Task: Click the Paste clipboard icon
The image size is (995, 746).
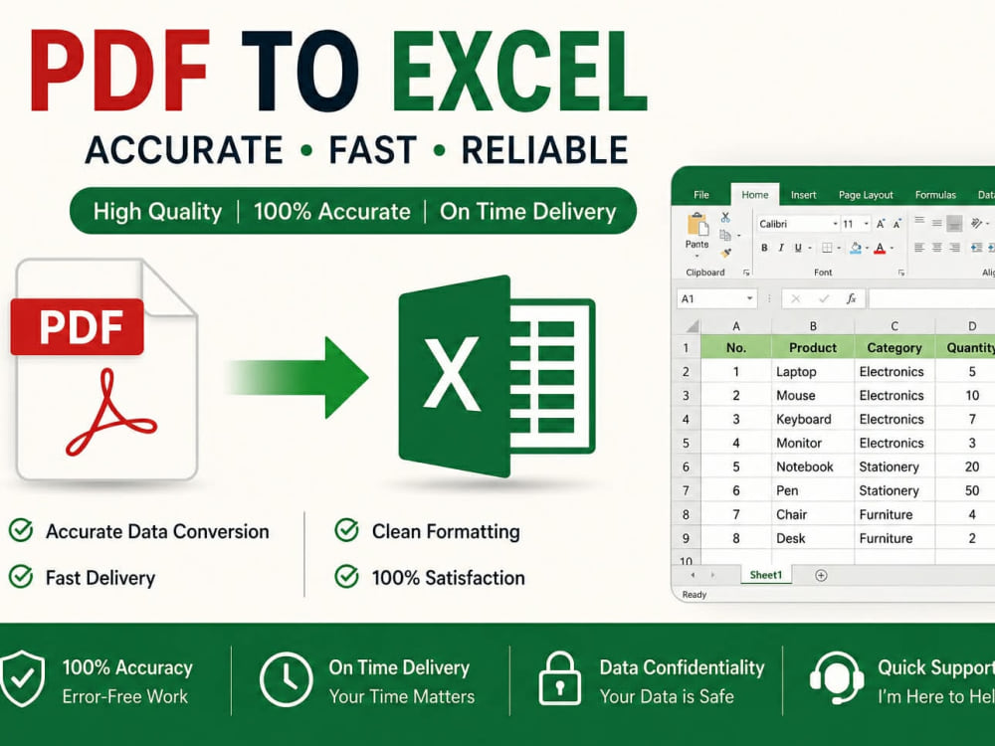Action: click(x=698, y=225)
